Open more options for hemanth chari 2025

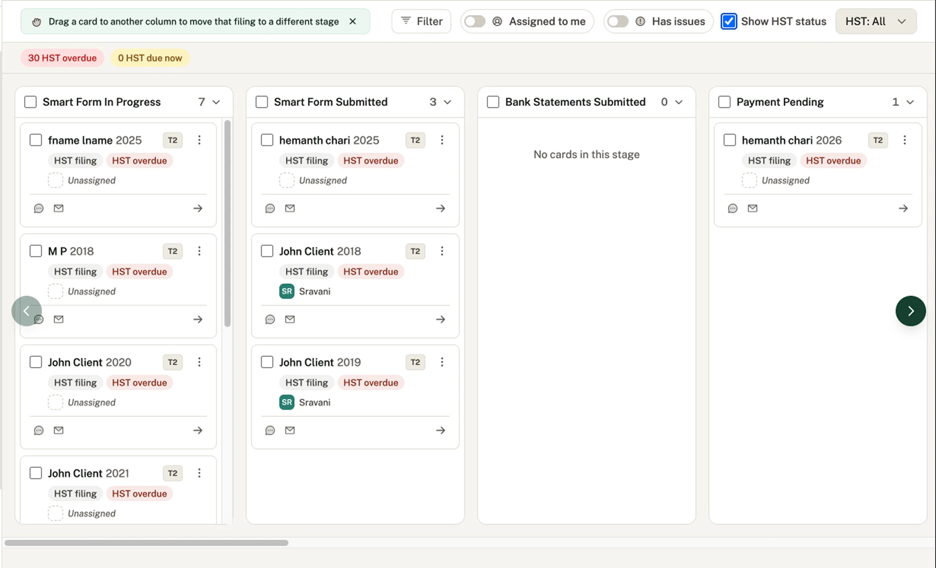(x=442, y=140)
